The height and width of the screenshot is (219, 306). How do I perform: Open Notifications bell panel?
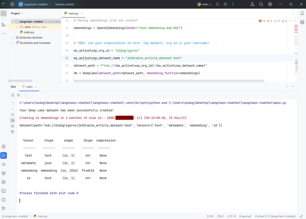click(x=302, y=13)
